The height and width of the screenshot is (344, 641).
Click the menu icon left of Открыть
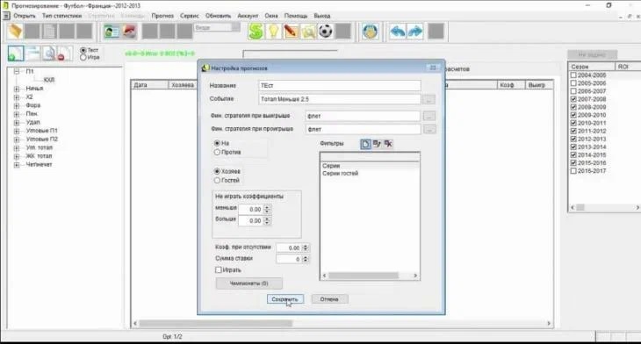6,16
